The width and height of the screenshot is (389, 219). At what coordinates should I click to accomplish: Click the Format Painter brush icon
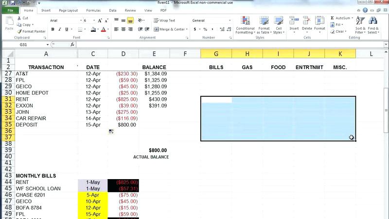pyautogui.click(x=19, y=31)
